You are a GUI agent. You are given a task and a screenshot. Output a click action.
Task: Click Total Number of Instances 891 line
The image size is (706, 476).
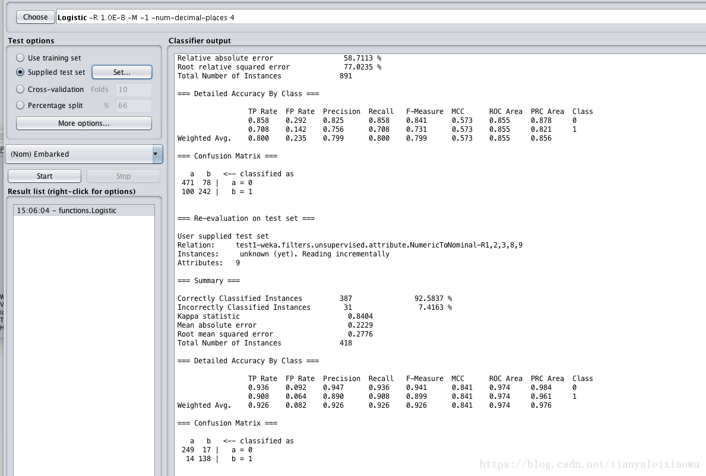coord(265,76)
